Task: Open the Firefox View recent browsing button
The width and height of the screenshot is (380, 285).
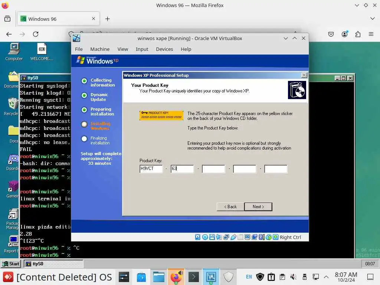Action: pyautogui.click(x=7, y=19)
